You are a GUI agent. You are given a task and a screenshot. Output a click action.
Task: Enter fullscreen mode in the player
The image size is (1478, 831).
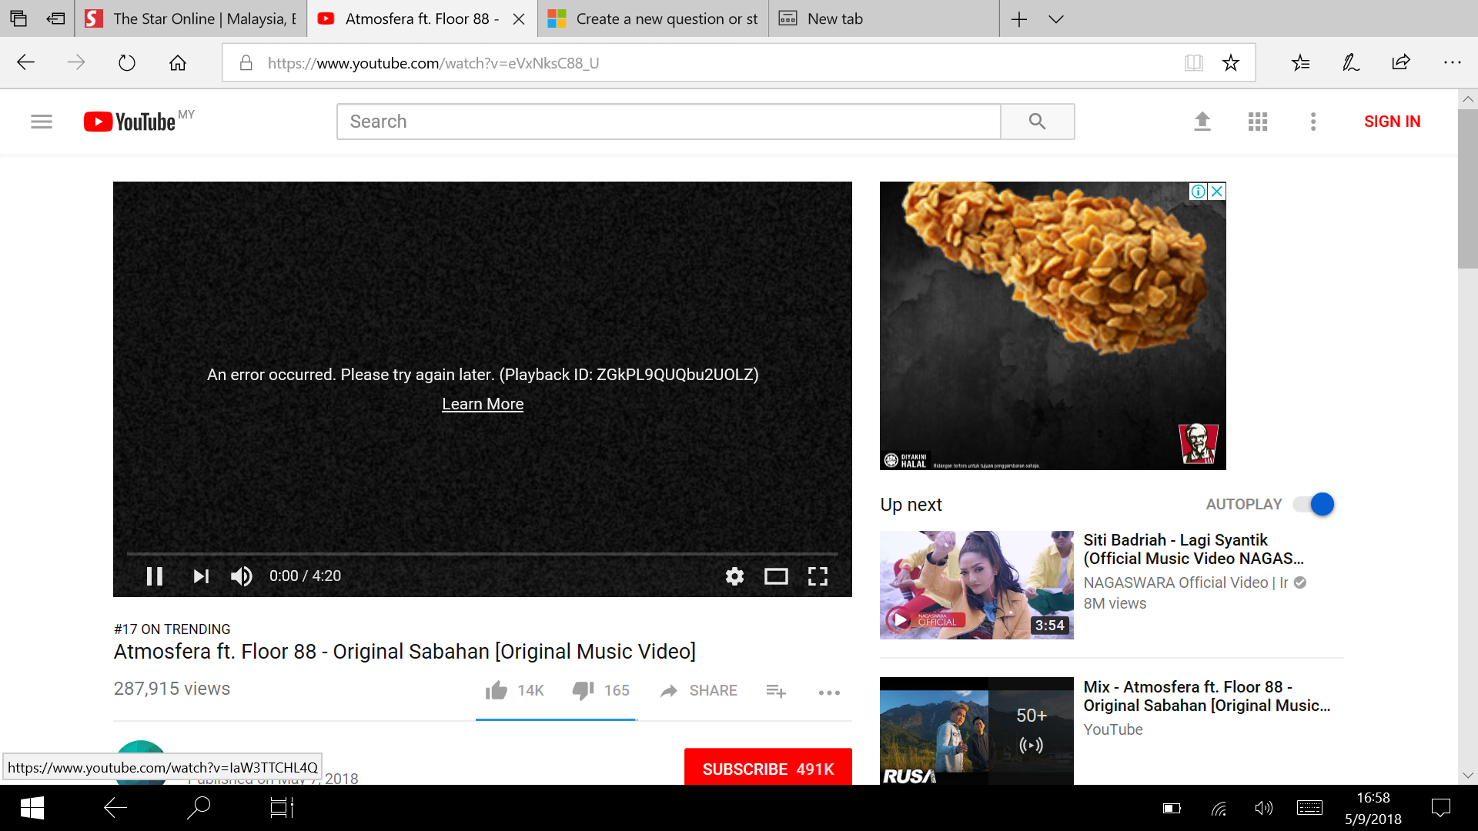pos(818,576)
